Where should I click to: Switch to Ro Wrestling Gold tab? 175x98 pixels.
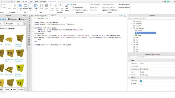(38, 16)
